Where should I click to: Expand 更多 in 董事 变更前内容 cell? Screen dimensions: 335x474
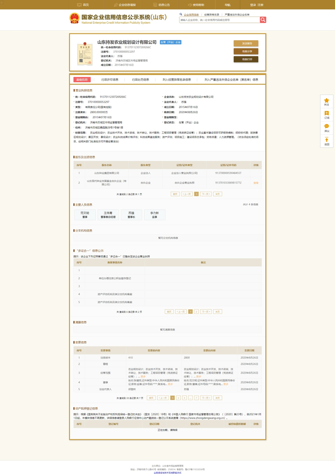coord(170,384)
